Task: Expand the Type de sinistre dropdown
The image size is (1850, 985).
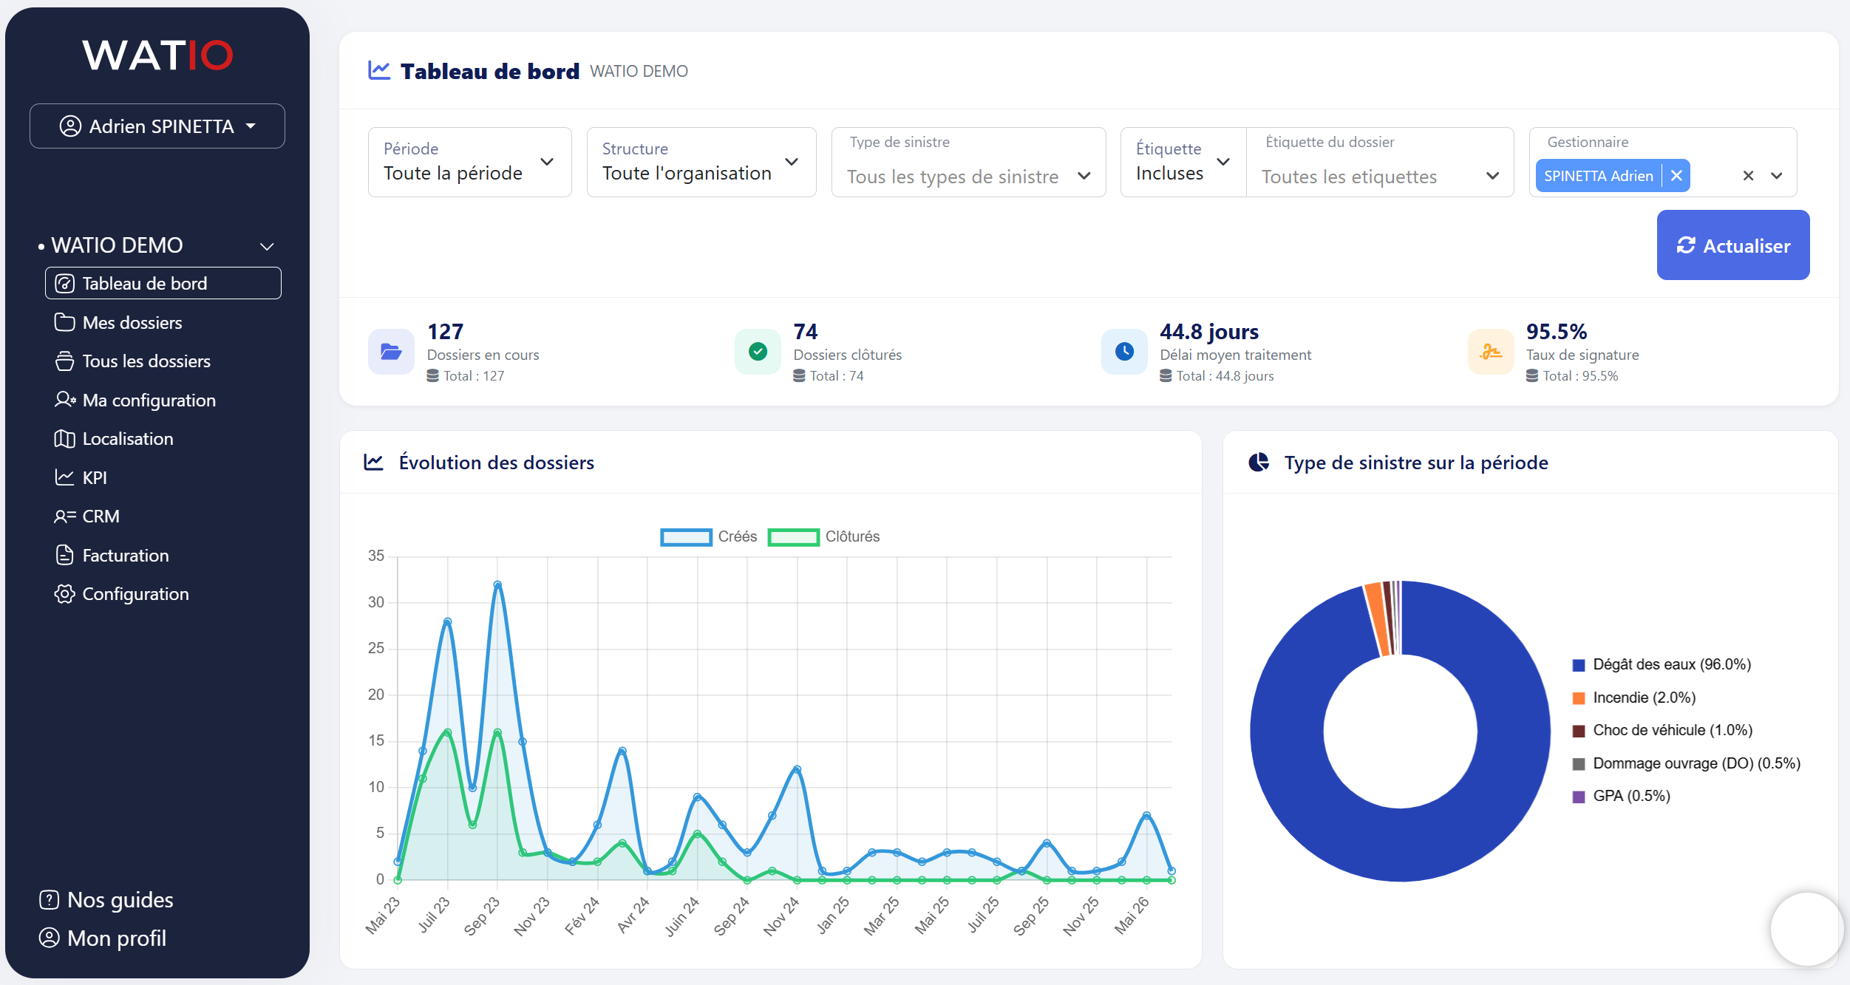Action: [968, 162]
